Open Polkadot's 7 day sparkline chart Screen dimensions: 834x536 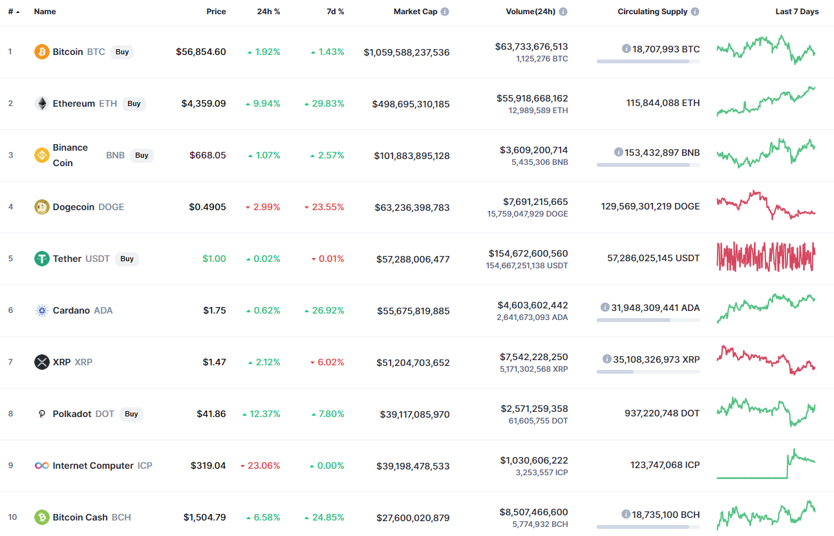click(766, 412)
